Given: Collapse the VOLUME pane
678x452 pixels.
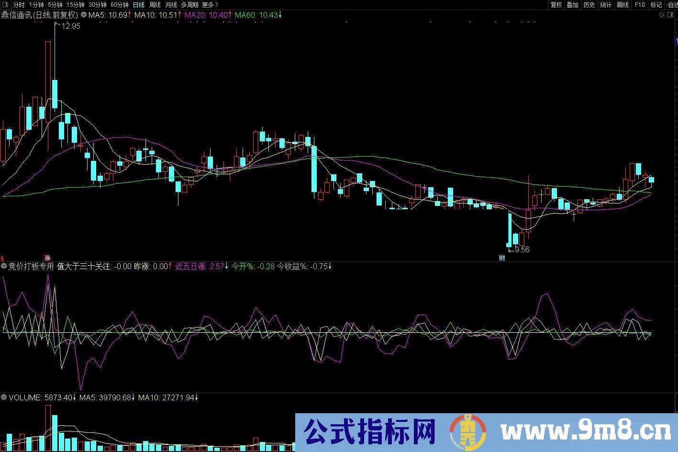Looking at the screenshot, I should [x=3, y=397].
